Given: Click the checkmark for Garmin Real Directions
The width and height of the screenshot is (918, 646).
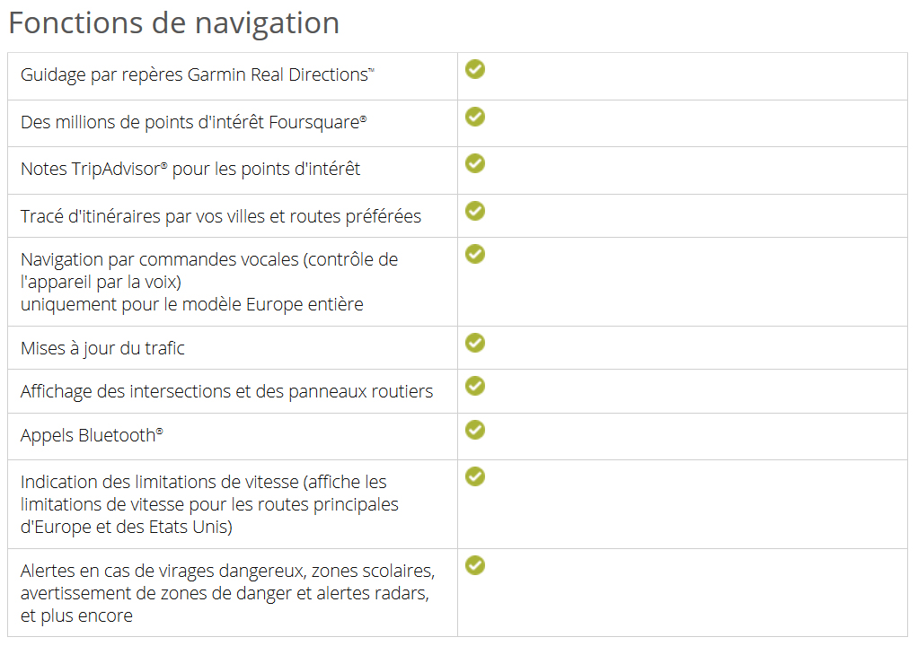Looking at the screenshot, I should click(475, 69).
